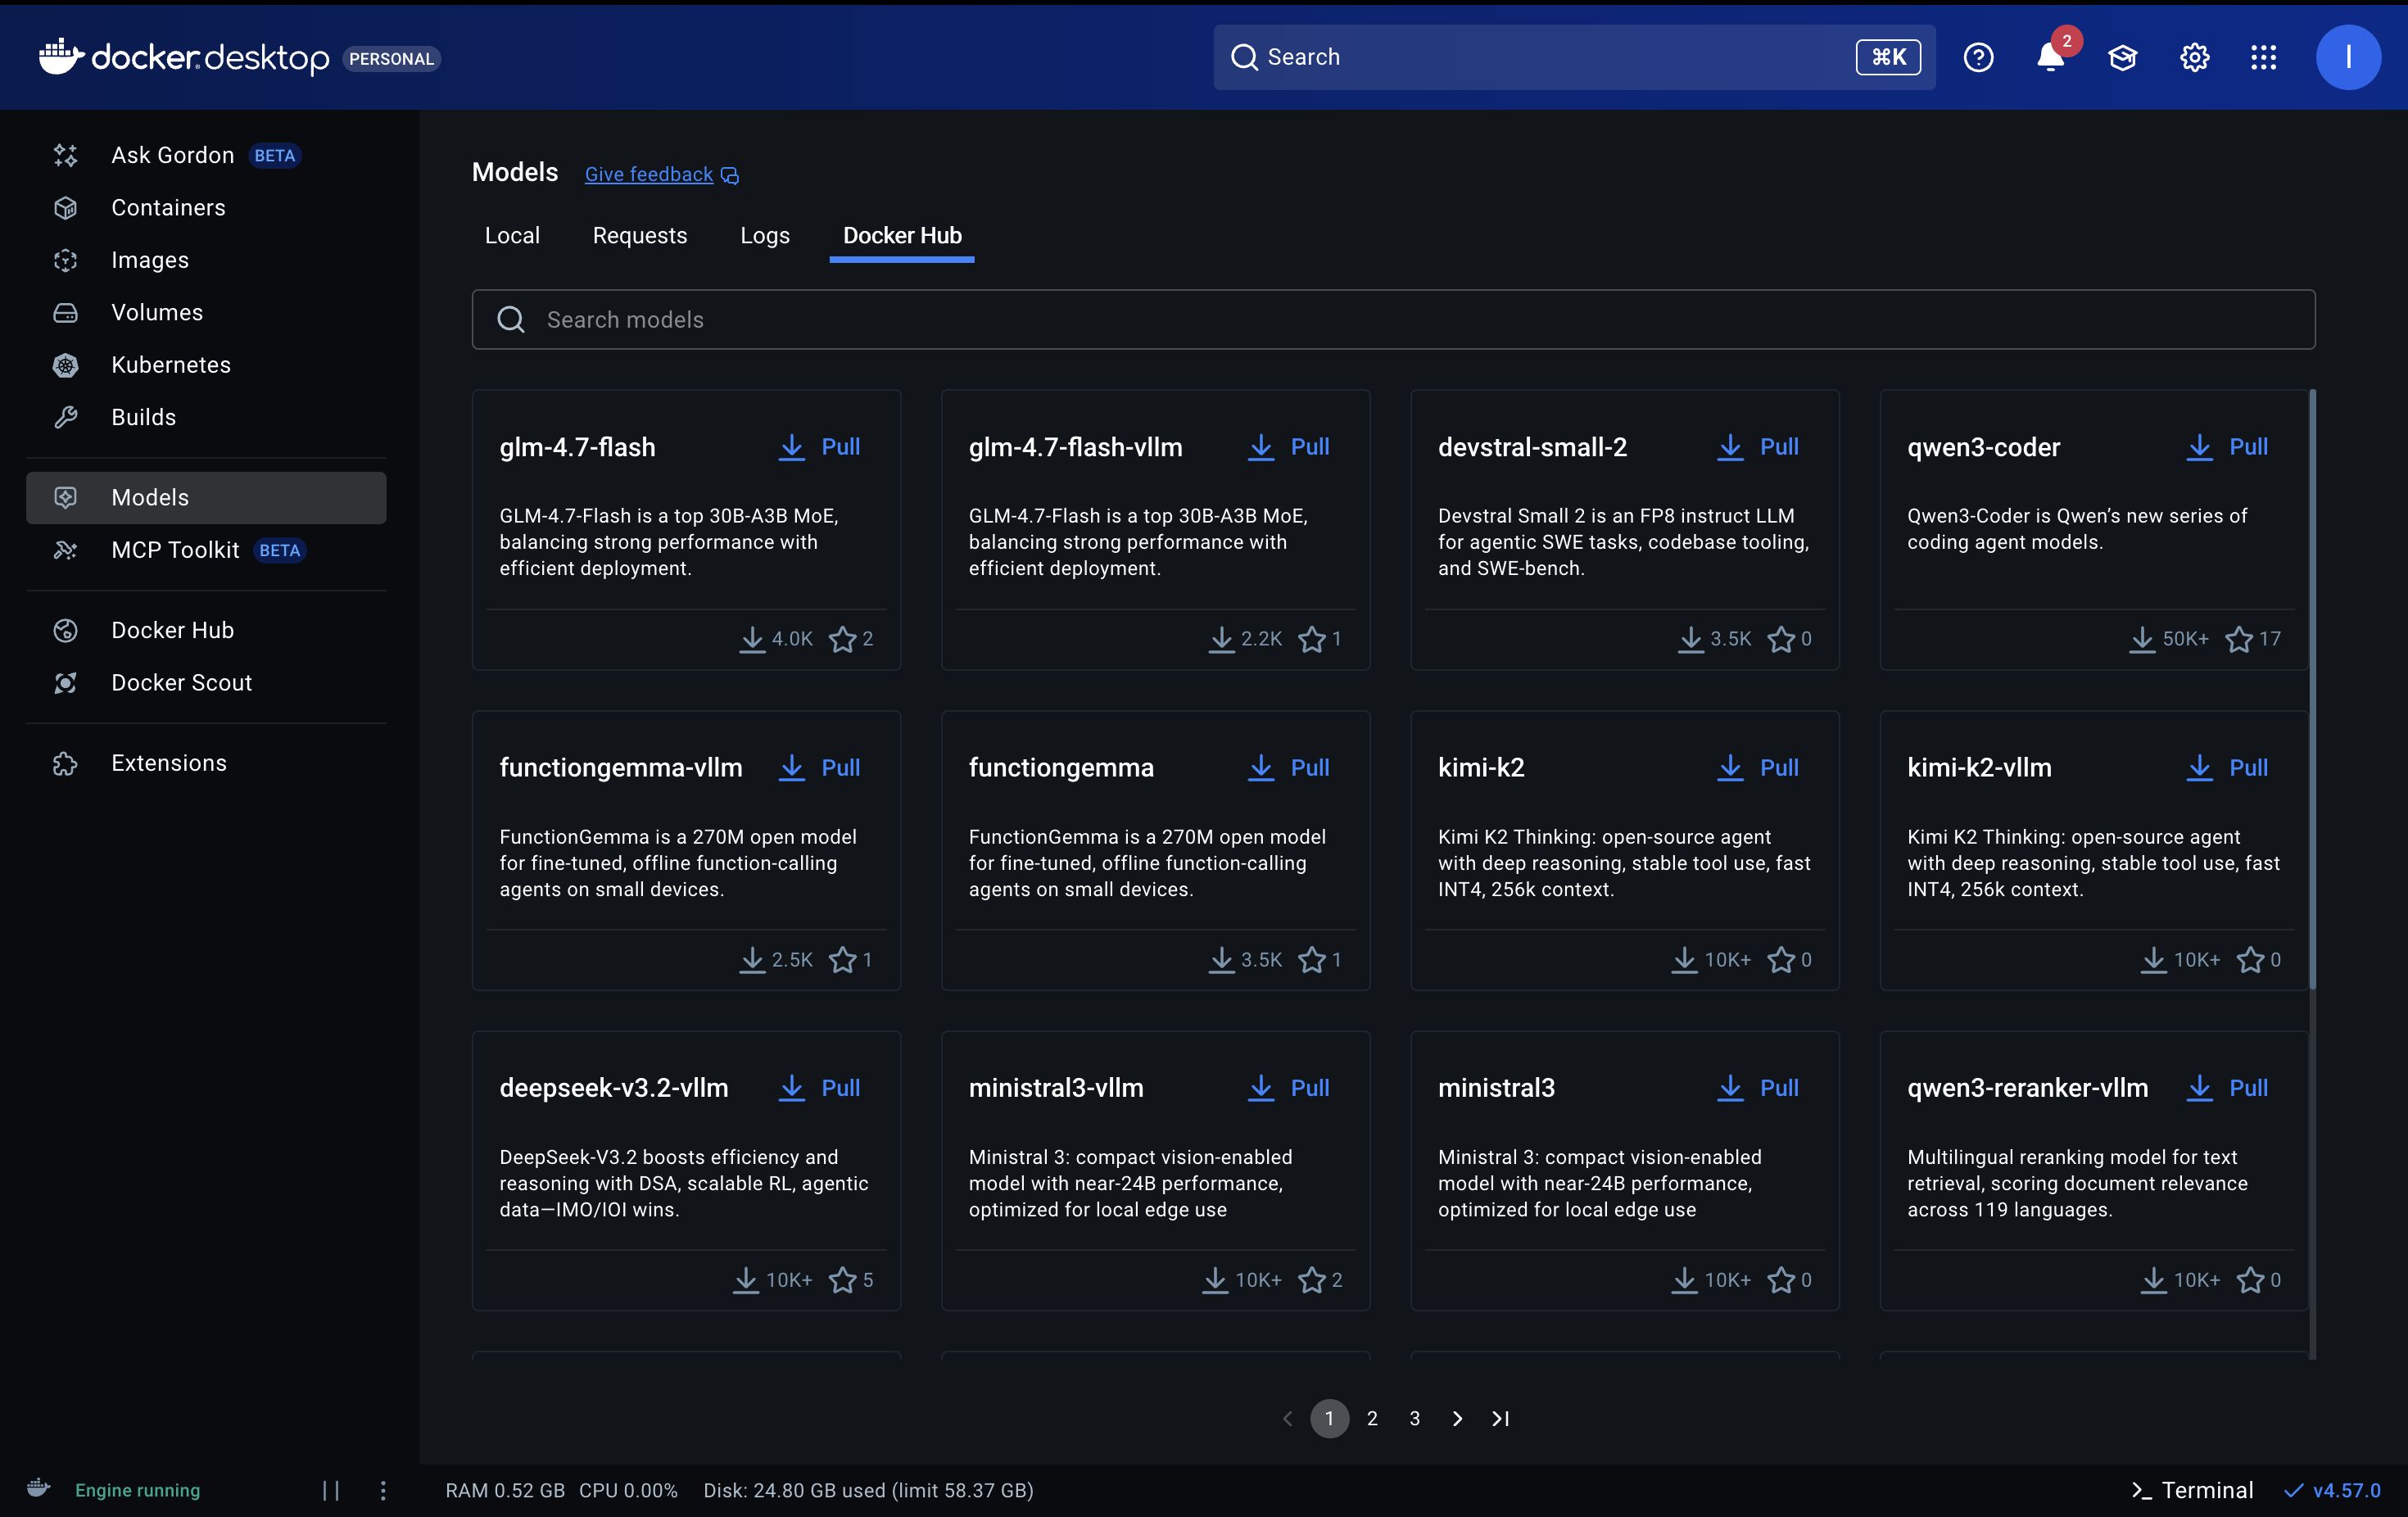Viewport: 2408px width, 1517px height.
Task: Switch to the Logs tab
Action: point(764,235)
